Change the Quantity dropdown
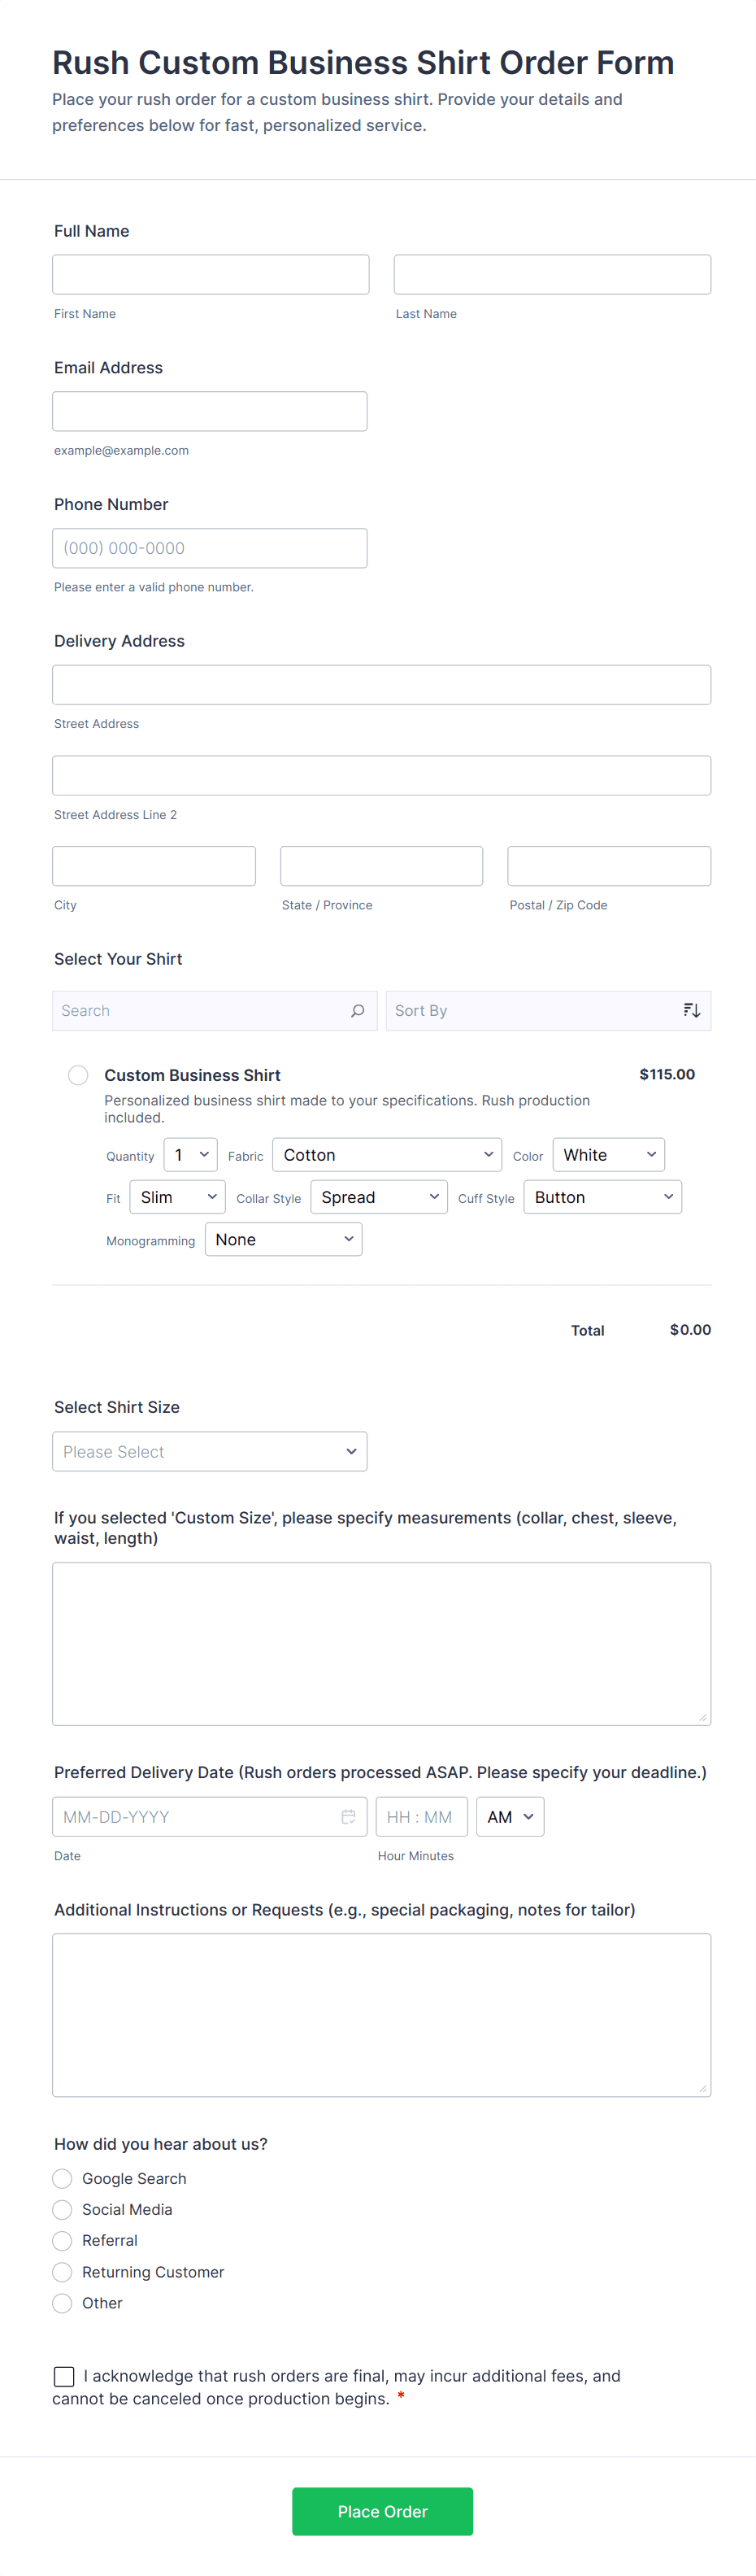Viewport: 756px width, 2576px height. tap(190, 1155)
